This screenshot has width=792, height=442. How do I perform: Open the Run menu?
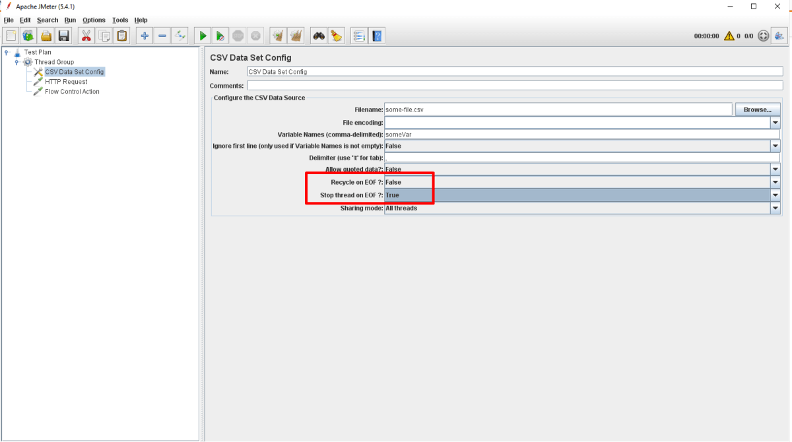70,20
